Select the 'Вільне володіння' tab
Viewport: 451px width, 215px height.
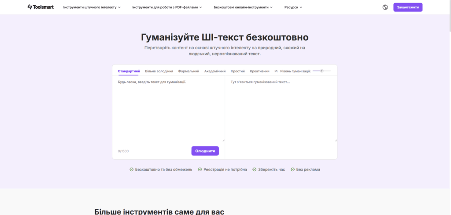pos(159,71)
